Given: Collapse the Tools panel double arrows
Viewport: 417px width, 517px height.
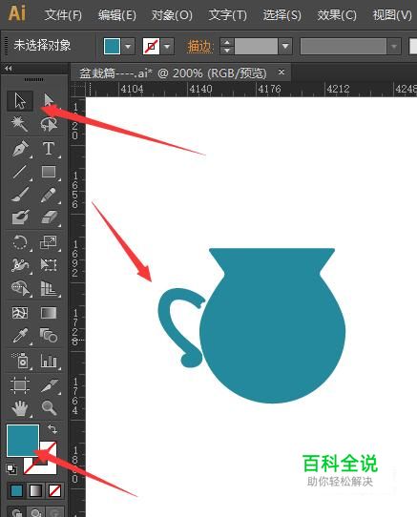Looking at the screenshot, I should tap(9, 69).
